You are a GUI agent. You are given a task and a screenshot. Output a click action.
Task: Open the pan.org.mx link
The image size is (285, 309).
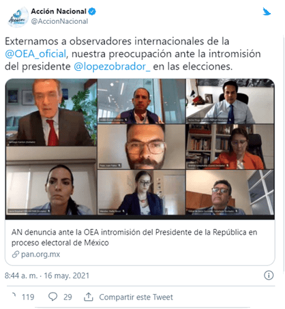pyautogui.click(x=40, y=254)
